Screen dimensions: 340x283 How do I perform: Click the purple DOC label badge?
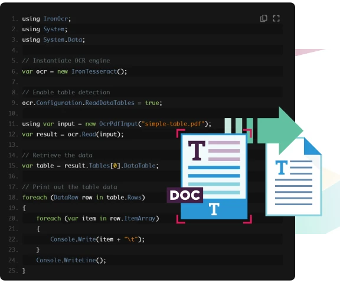click(x=185, y=195)
